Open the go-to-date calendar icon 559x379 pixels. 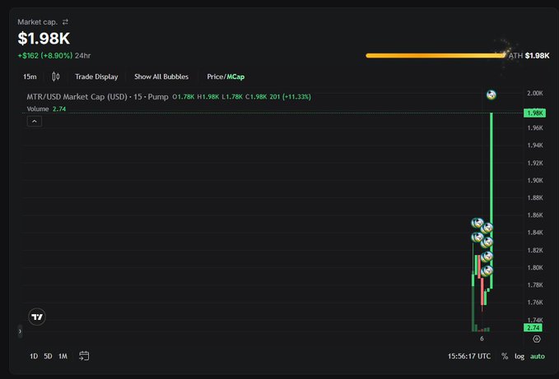pyautogui.click(x=84, y=356)
